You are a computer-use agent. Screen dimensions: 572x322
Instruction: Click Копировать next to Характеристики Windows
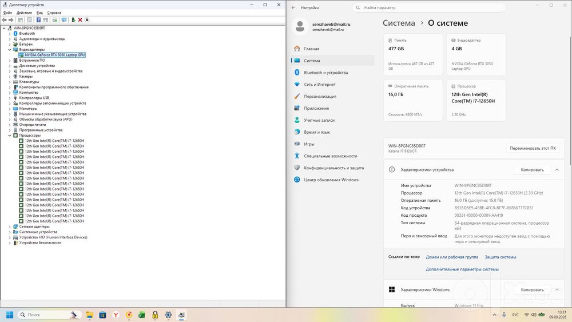[532, 289]
